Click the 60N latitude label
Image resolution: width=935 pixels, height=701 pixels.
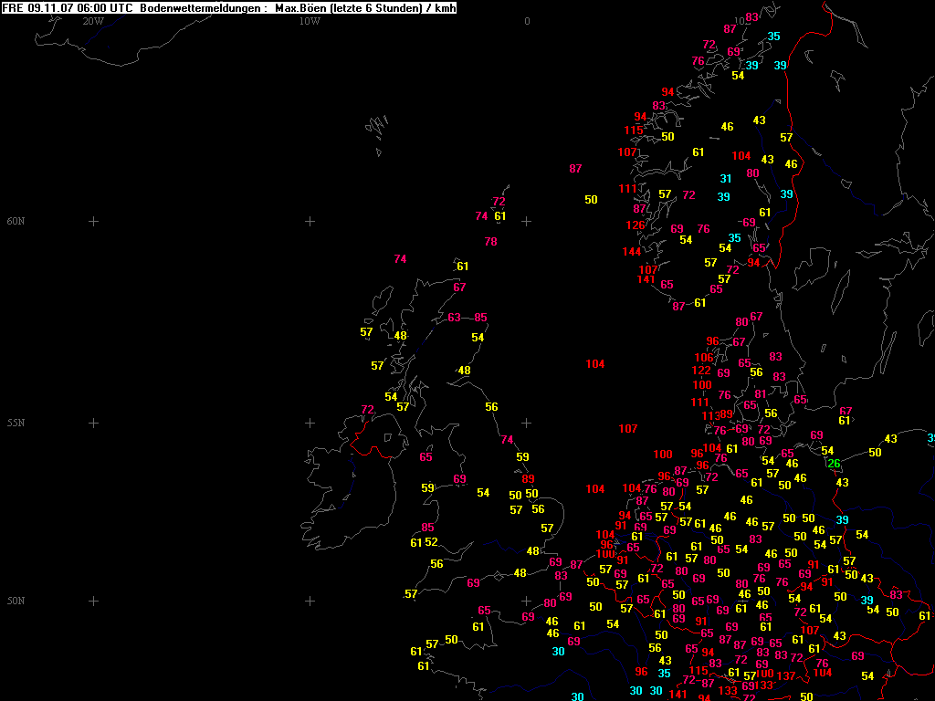tap(16, 221)
